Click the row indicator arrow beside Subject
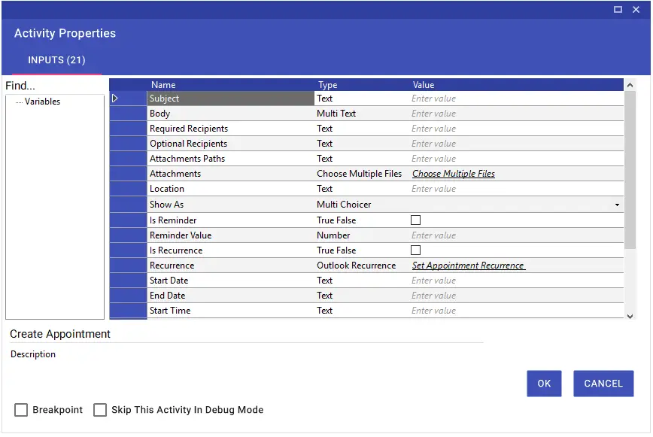653x437 pixels. (115, 99)
